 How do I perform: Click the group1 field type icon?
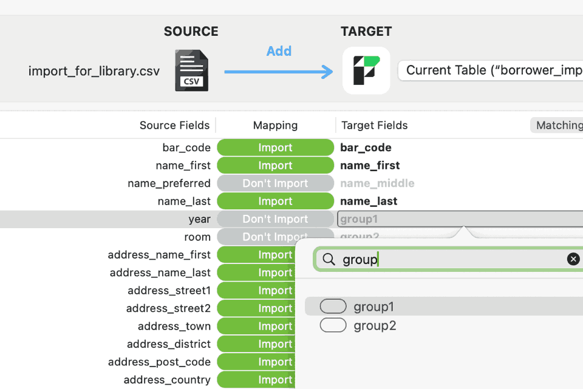(x=333, y=306)
